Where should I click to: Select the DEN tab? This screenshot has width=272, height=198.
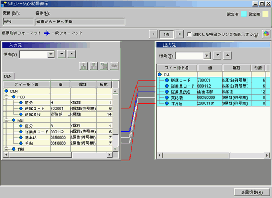8,76
